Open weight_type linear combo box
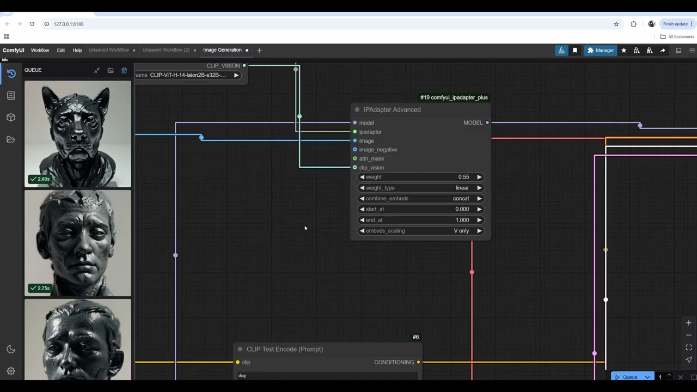The height and width of the screenshot is (392, 697). (x=420, y=188)
